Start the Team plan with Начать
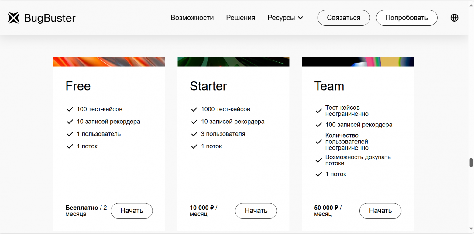The width and height of the screenshot is (474, 234). (380, 211)
